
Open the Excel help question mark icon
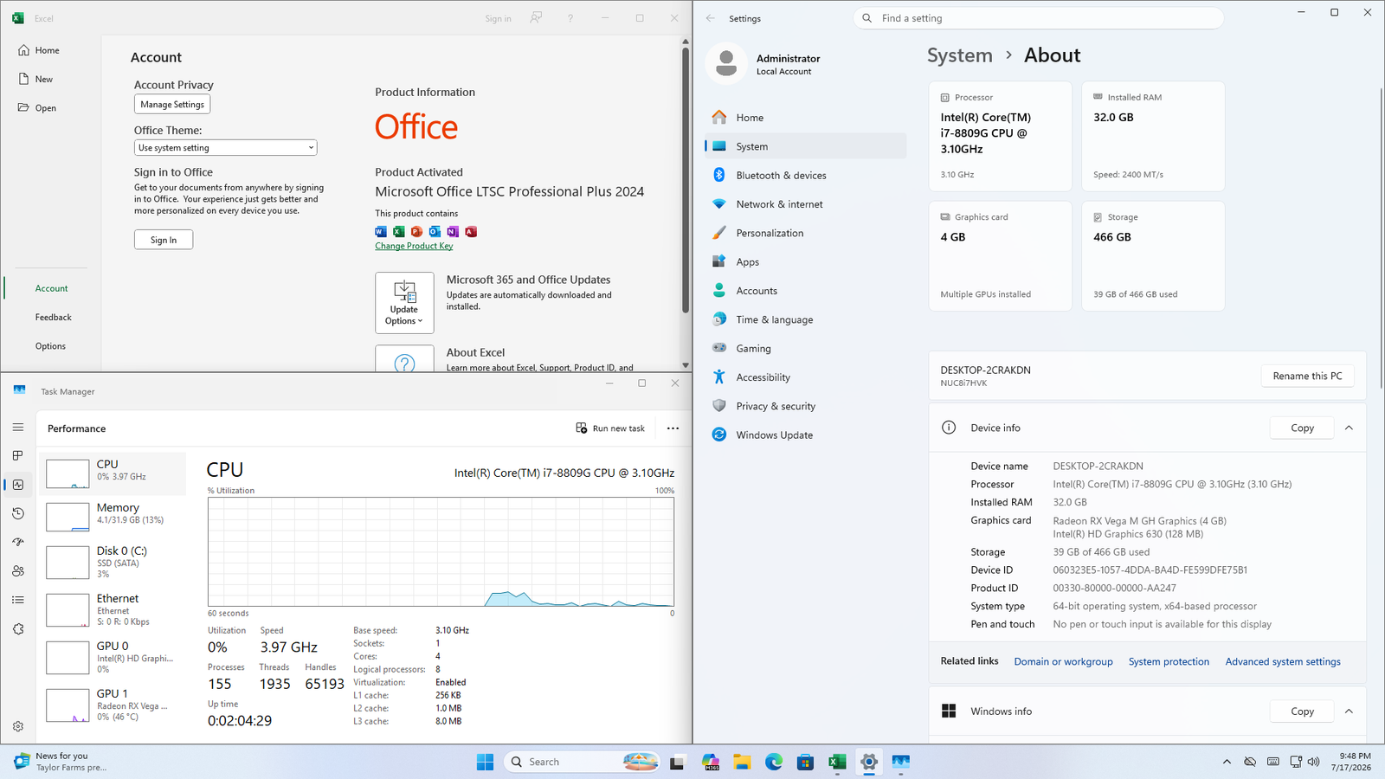point(570,18)
